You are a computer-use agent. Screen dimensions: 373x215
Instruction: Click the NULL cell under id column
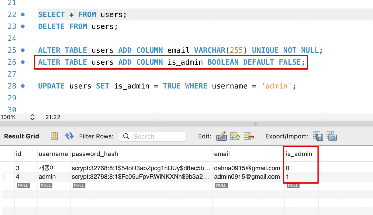coord(23,185)
